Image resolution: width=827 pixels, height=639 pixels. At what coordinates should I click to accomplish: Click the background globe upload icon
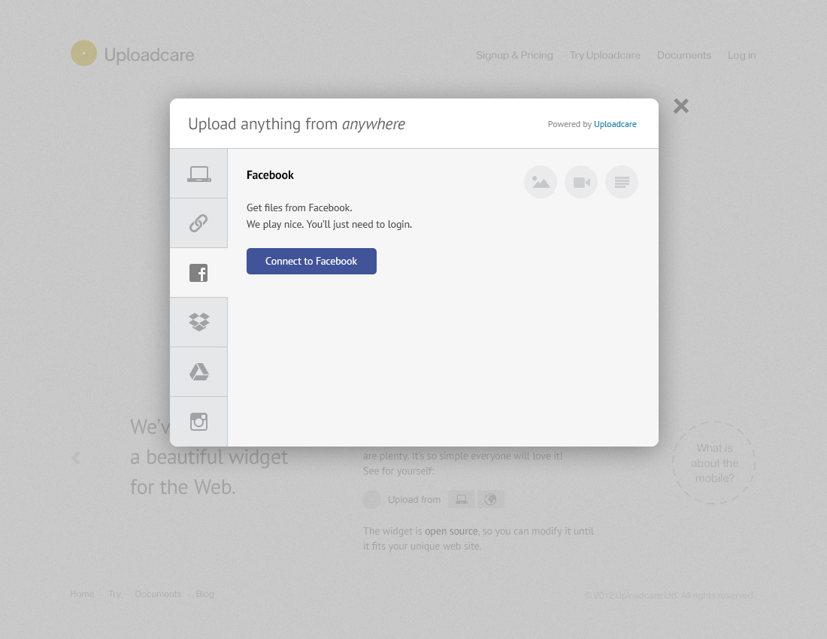click(490, 499)
